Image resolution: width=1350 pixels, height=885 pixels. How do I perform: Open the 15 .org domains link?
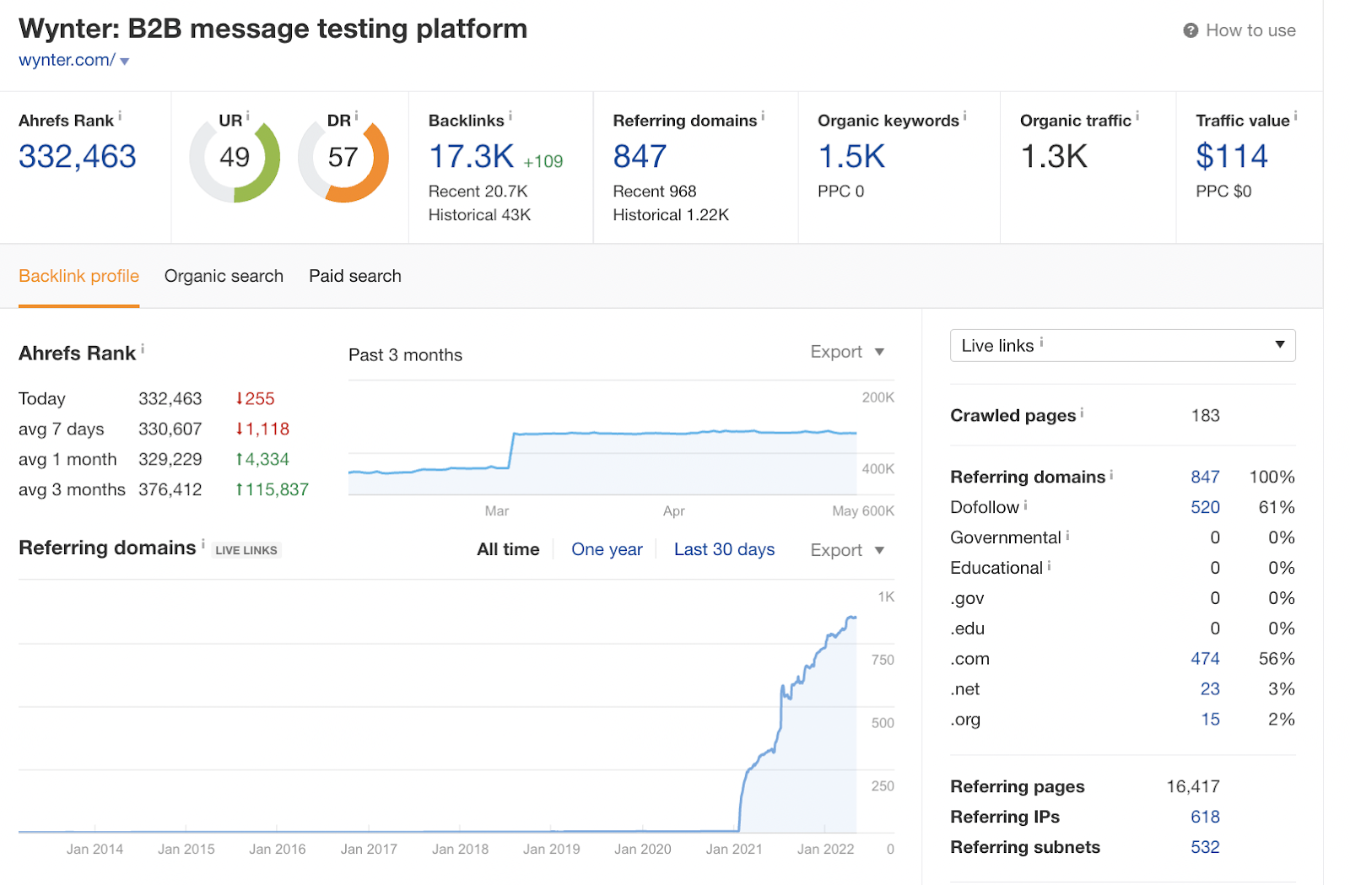pyautogui.click(x=1210, y=720)
